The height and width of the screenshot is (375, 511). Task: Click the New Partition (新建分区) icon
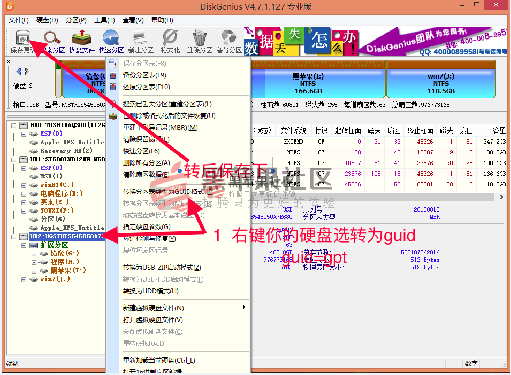click(141, 38)
